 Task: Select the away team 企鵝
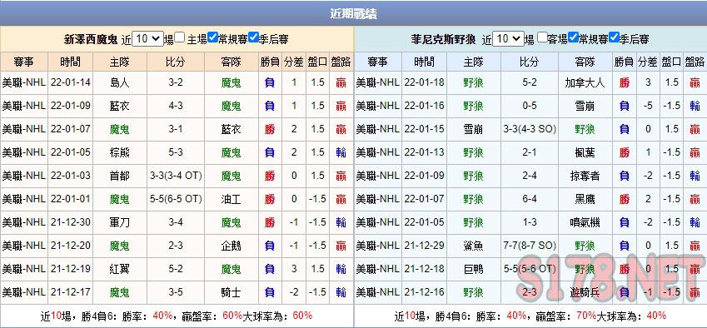point(232,246)
